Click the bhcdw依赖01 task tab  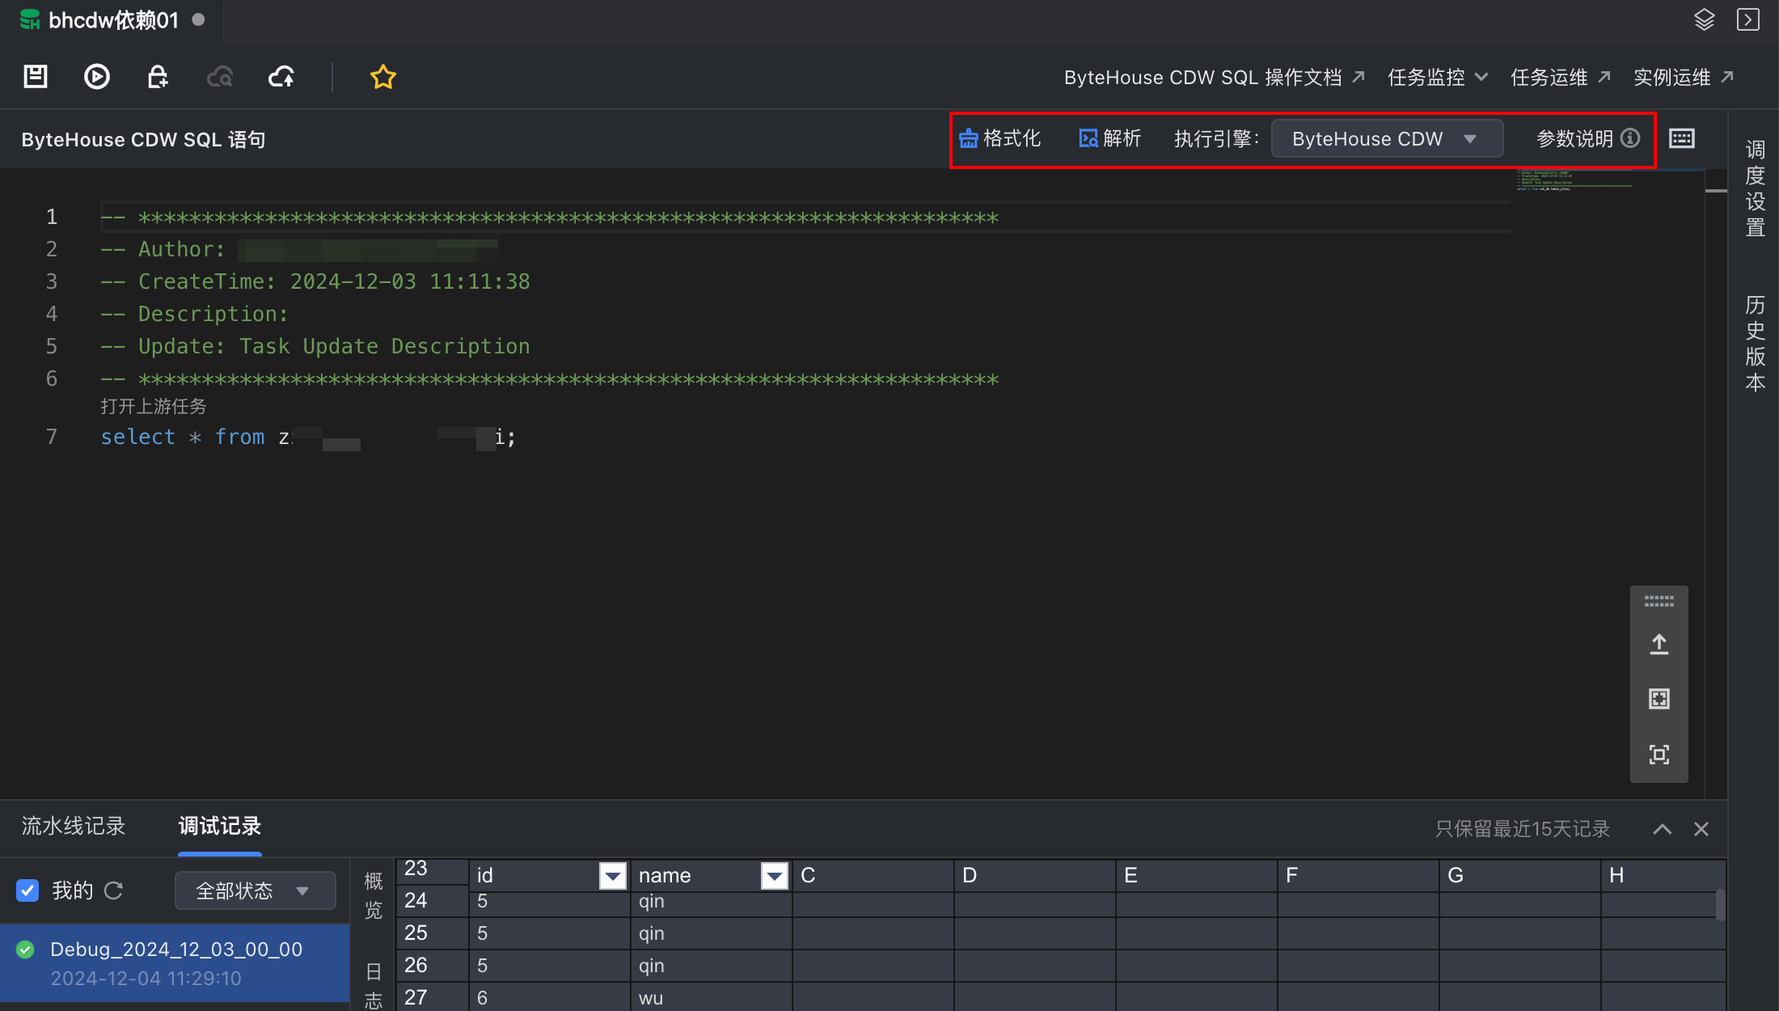point(112,20)
